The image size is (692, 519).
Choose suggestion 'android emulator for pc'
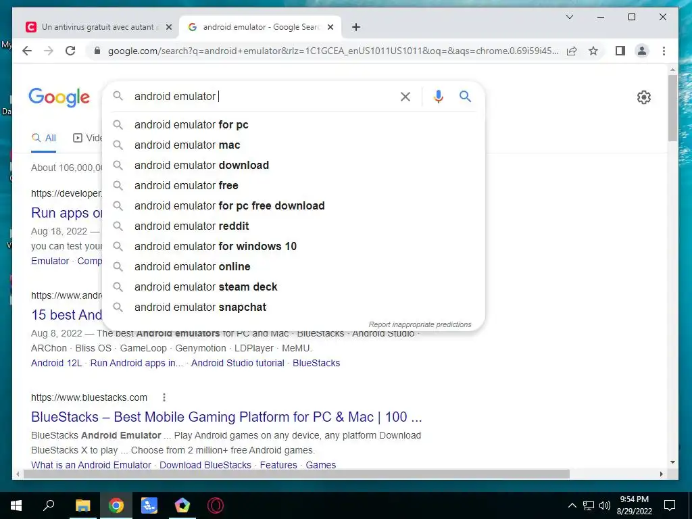[293, 125]
